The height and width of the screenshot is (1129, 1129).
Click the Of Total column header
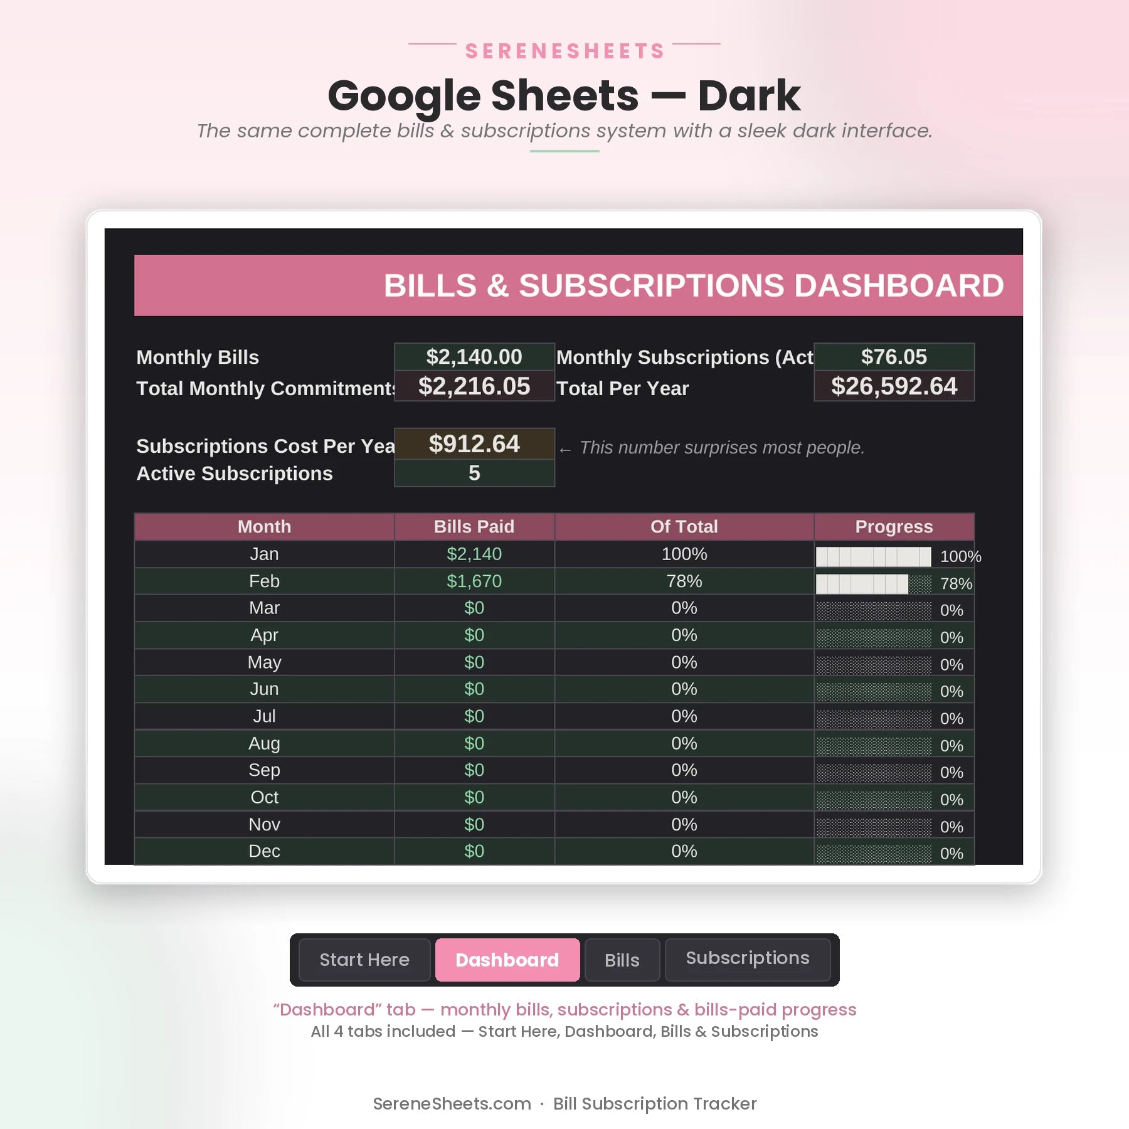(x=684, y=527)
